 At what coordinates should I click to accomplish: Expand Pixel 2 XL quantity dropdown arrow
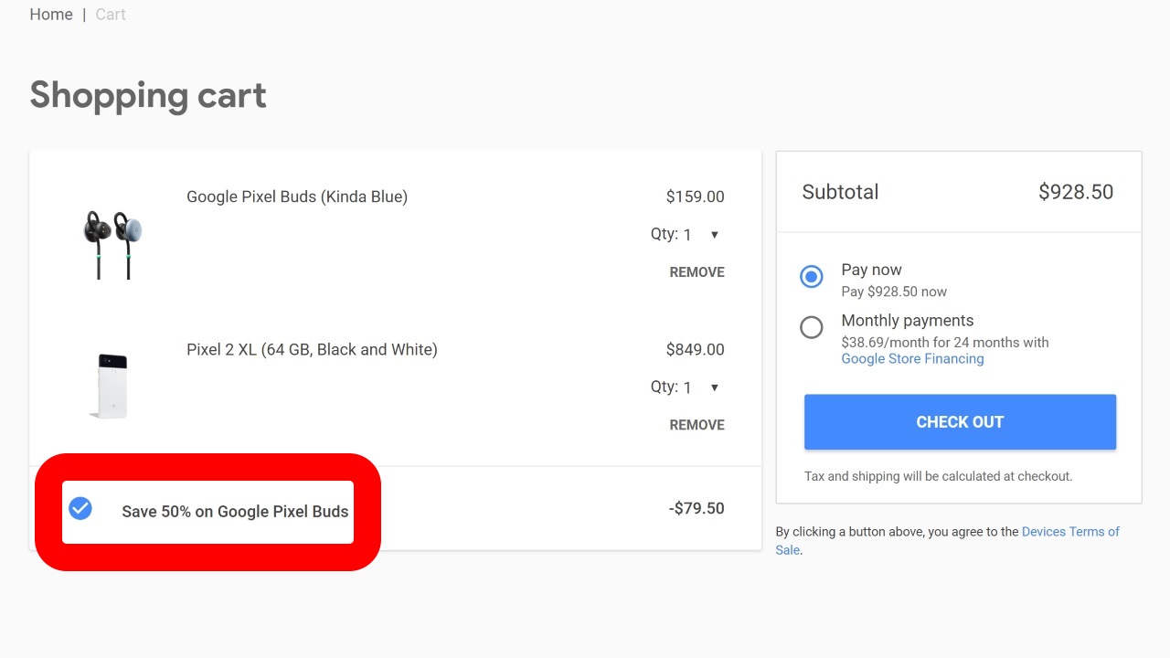[x=714, y=387]
